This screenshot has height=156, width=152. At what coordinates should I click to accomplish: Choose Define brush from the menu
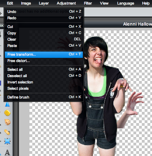[44, 97]
